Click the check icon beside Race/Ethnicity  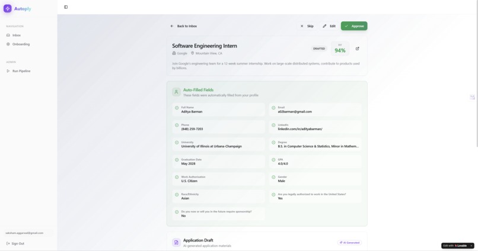tap(177, 194)
